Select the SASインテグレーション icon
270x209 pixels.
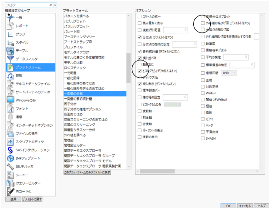11,150
